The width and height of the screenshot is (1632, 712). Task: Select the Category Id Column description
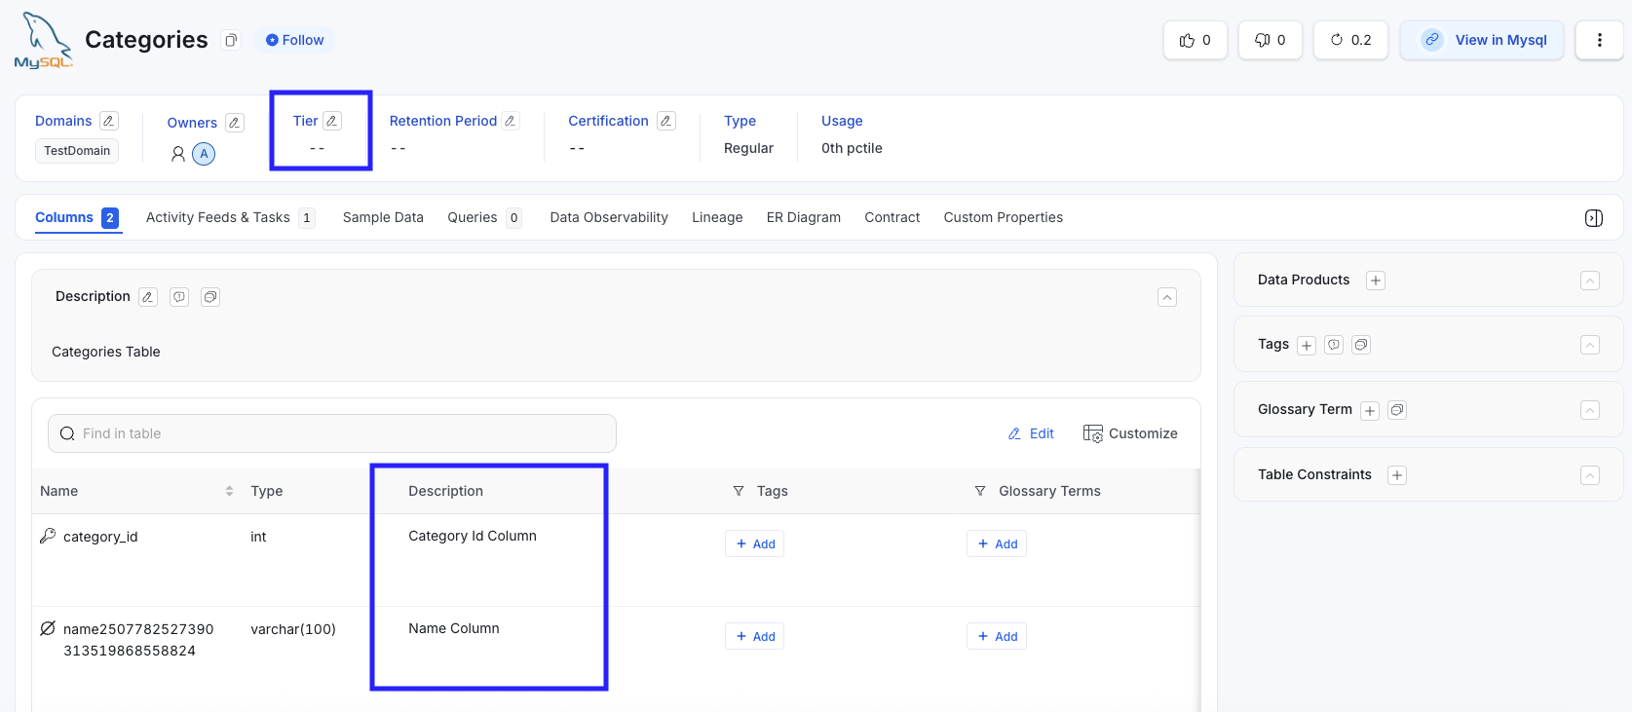point(473,536)
